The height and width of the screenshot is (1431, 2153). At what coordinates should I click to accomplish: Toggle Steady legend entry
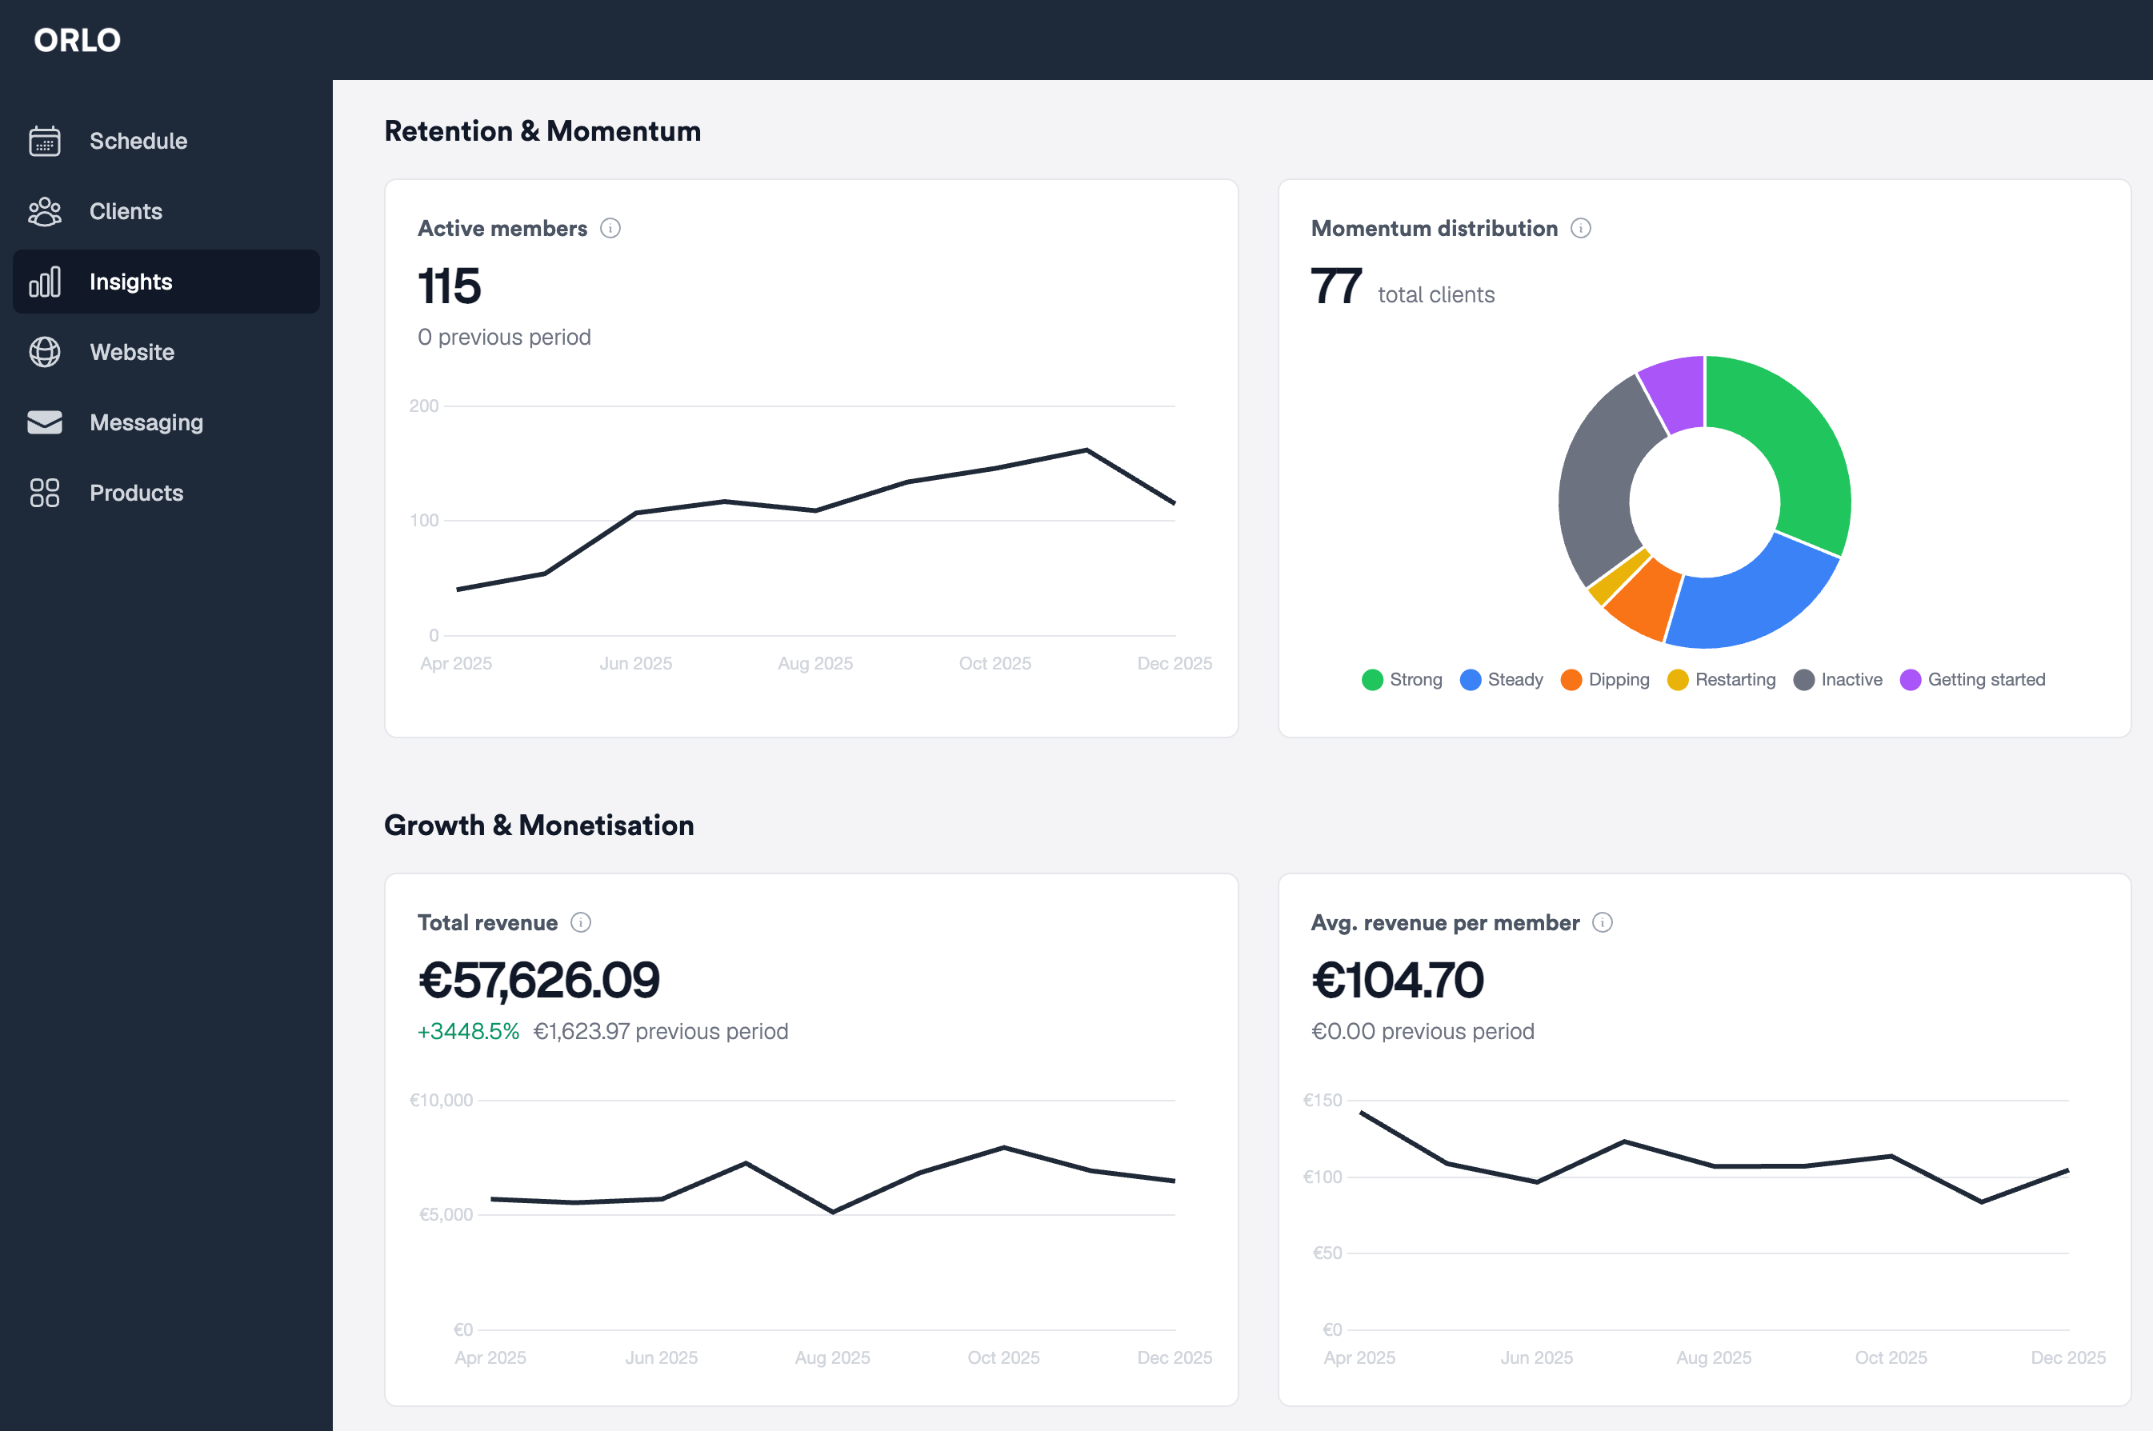tap(1502, 680)
